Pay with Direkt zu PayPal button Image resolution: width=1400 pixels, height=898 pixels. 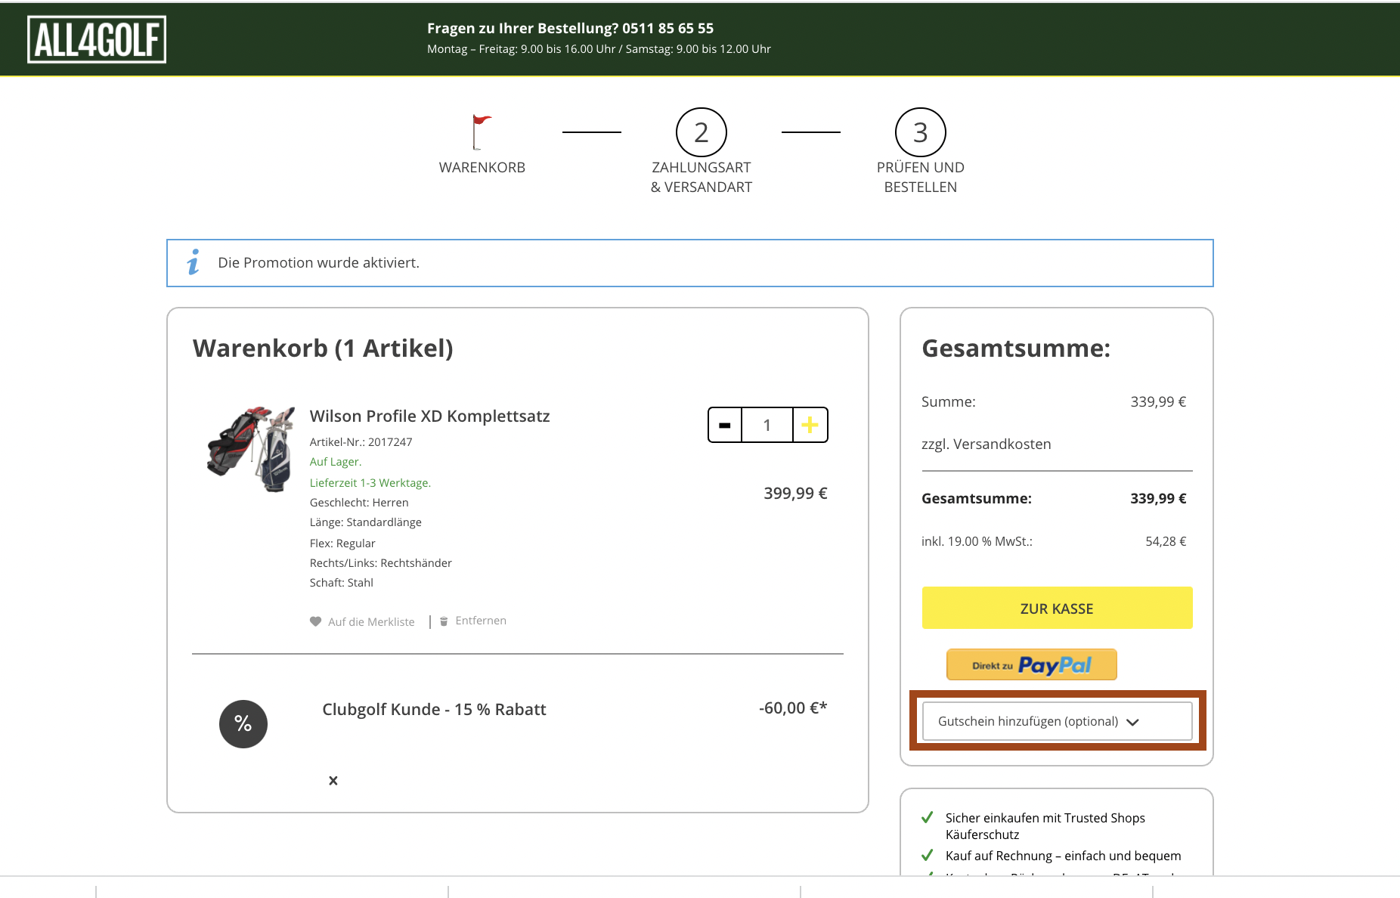click(x=1032, y=664)
